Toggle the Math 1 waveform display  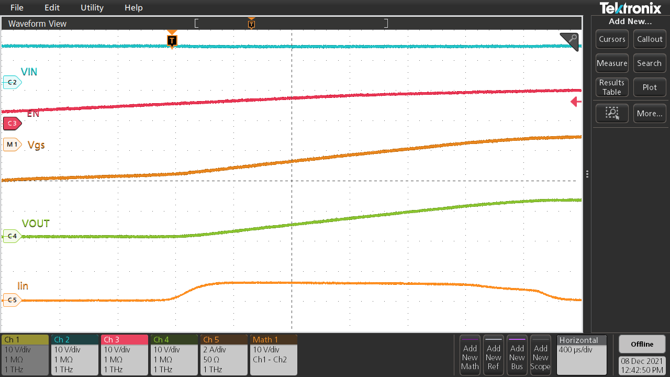[273, 355]
